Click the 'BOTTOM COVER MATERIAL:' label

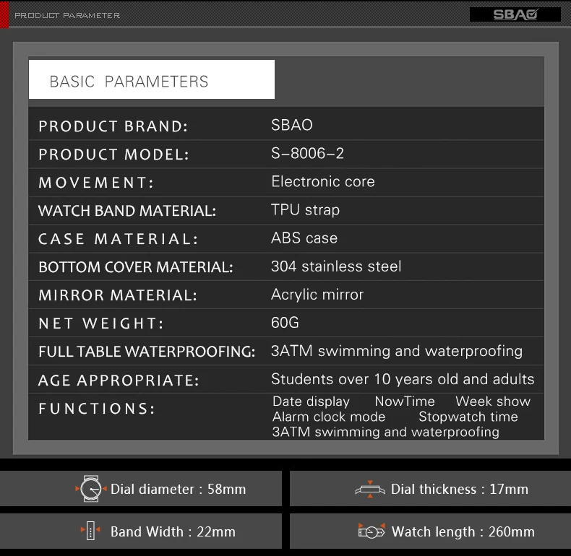coord(136,267)
